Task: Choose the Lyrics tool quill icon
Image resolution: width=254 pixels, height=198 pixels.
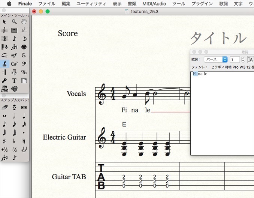Action: pos(4,64)
